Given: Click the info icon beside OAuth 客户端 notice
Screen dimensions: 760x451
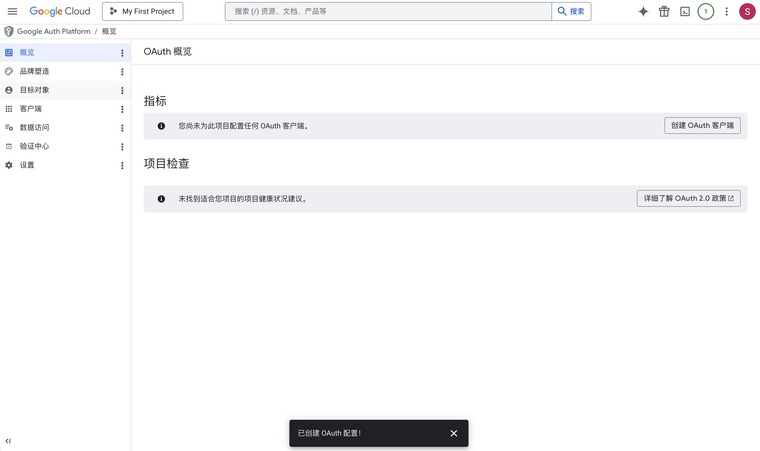Looking at the screenshot, I should (161, 126).
